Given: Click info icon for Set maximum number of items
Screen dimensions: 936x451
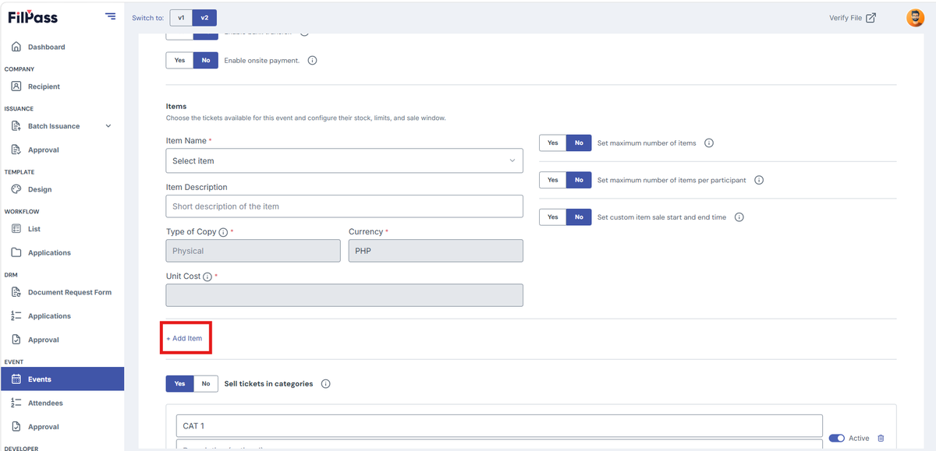Looking at the screenshot, I should [x=709, y=143].
